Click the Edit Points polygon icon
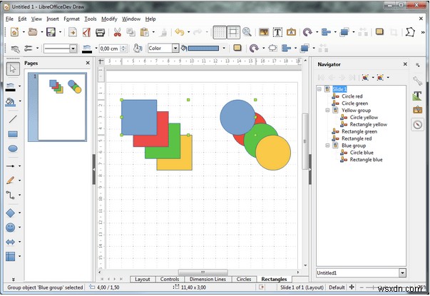The image size is (430, 296). coord(410,32)
